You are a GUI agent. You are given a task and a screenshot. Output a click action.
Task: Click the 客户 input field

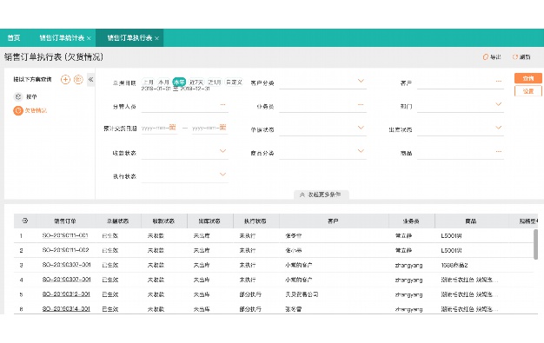pos(460,83)
